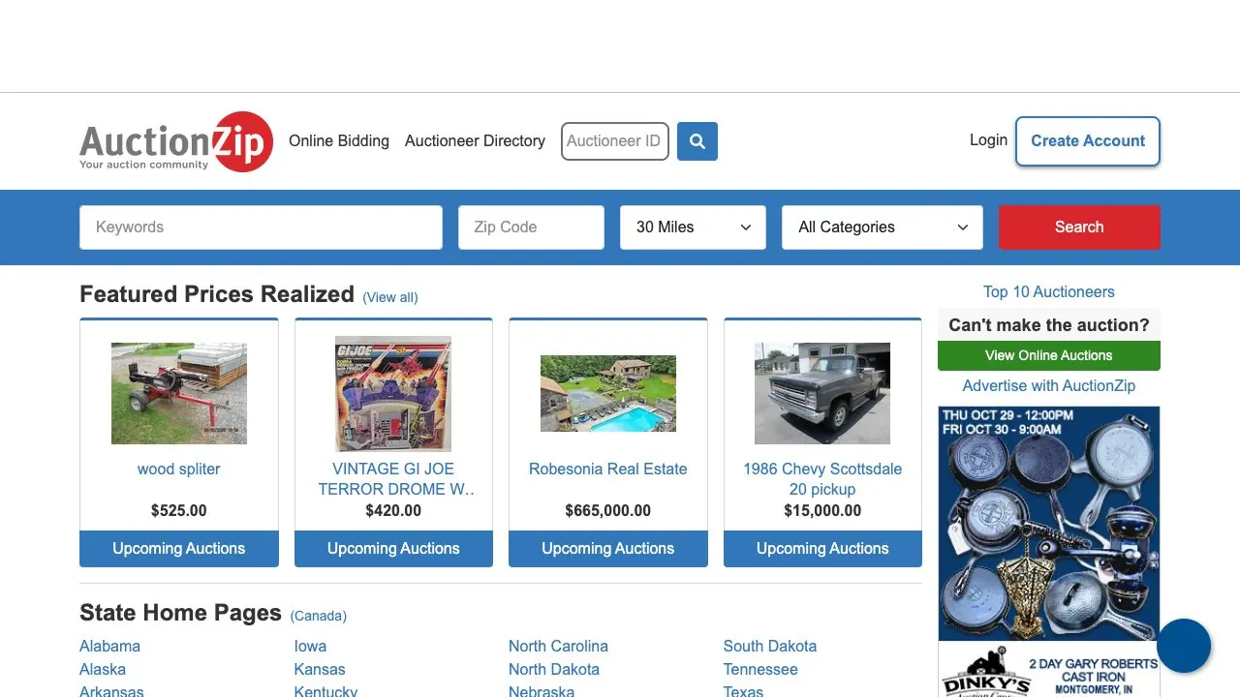1240x697 pixels.
Task: Click the cast iron auction advertisement image
Action: click(1049, 552)
